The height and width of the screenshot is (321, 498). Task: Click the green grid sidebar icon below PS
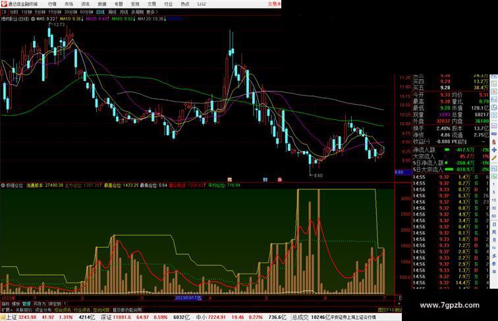(x=494, y=176)
